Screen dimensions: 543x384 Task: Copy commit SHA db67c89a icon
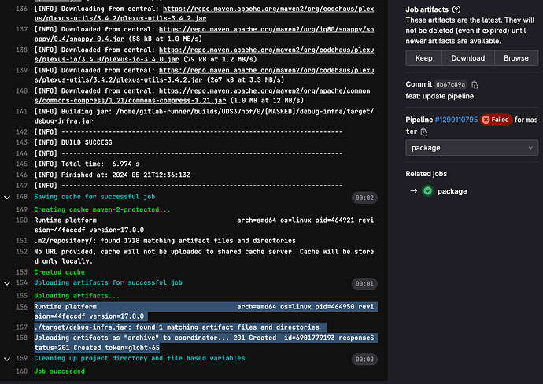[475, 84]
